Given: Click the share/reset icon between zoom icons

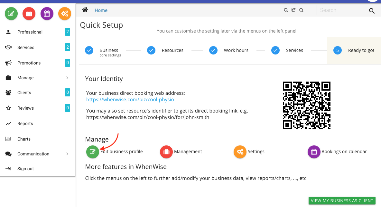Looking at the screenshot, I should [x=293, y=10].
